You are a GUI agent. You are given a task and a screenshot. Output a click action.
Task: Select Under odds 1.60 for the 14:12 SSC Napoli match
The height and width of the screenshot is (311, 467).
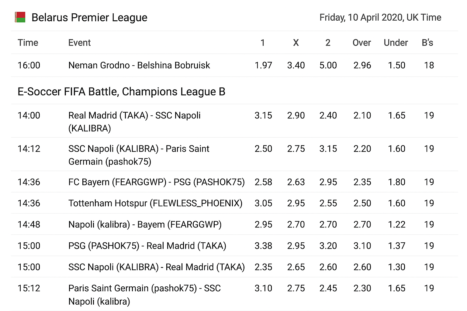coord(396,149)
